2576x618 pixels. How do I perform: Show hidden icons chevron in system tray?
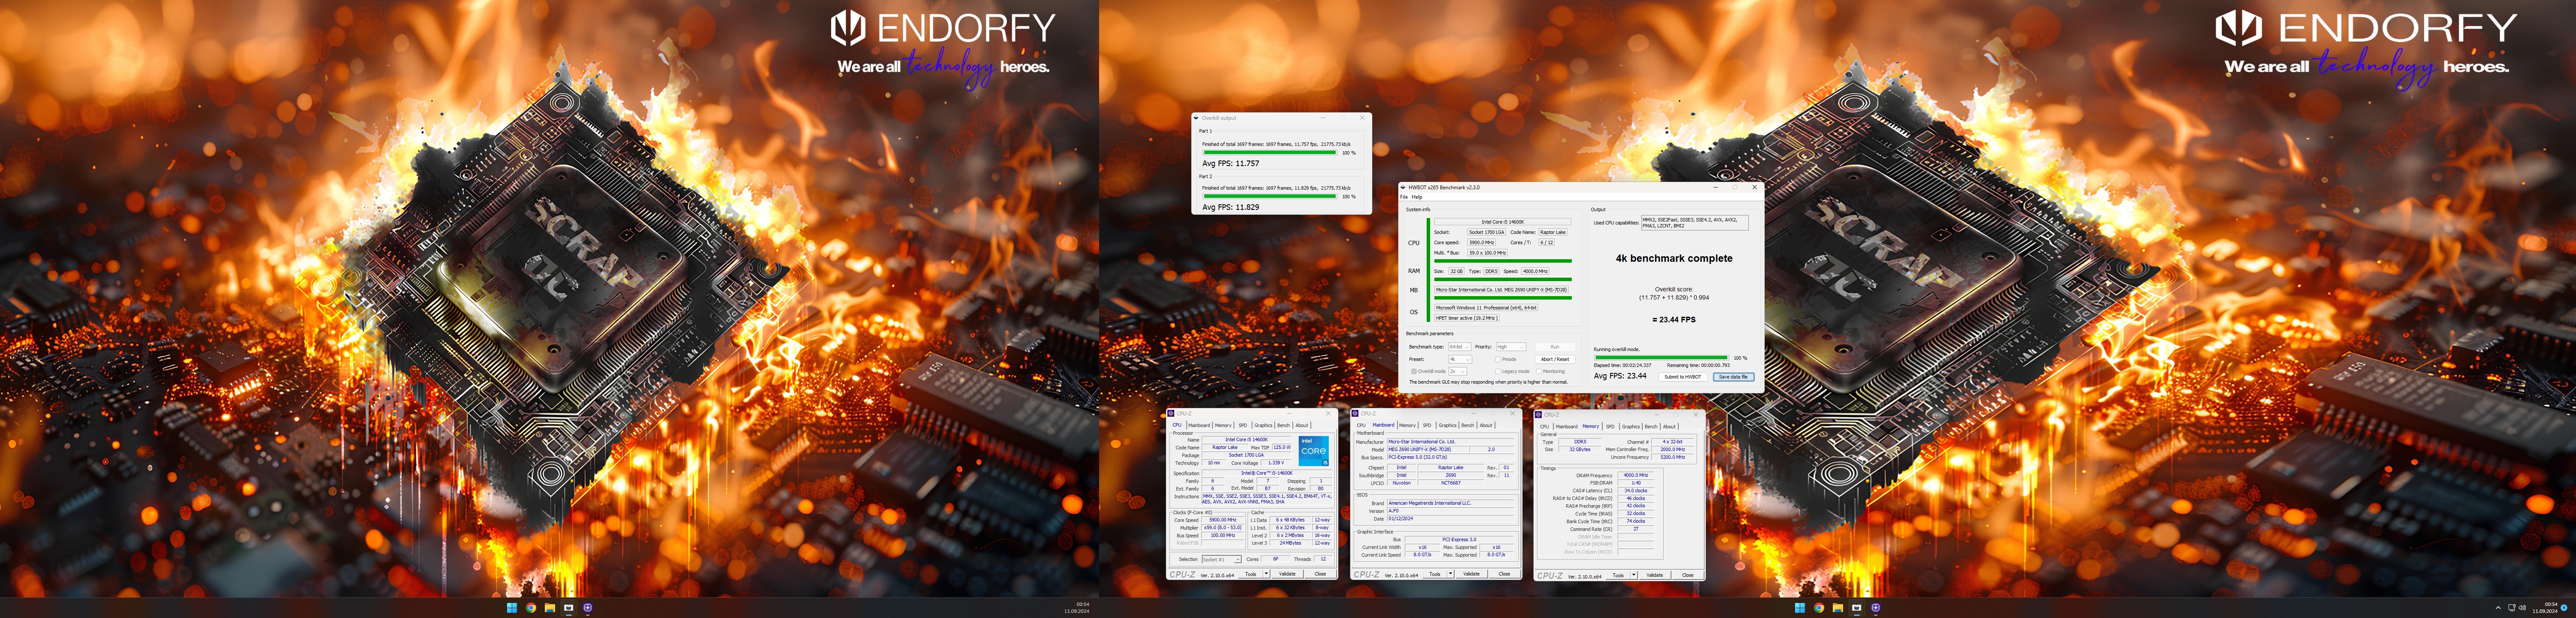tap(2498, 608)
